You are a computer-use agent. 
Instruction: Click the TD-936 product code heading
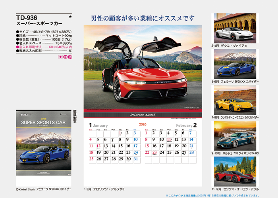click(x=27, y=17)
